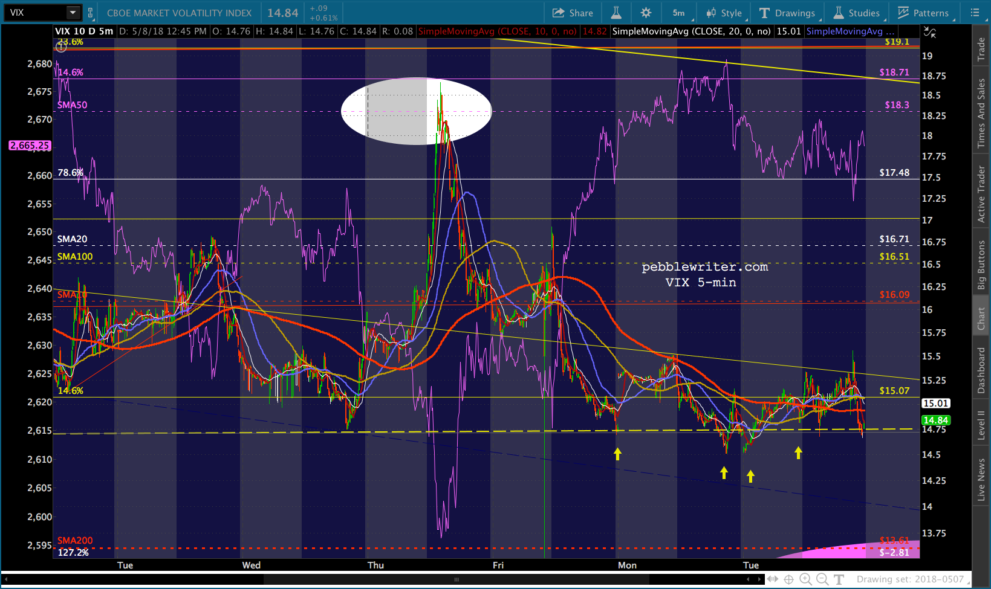Switch to Active Trader side tab

(981, 194)
